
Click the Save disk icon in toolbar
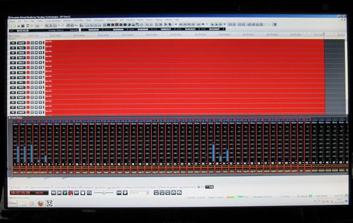pos(23,26)
